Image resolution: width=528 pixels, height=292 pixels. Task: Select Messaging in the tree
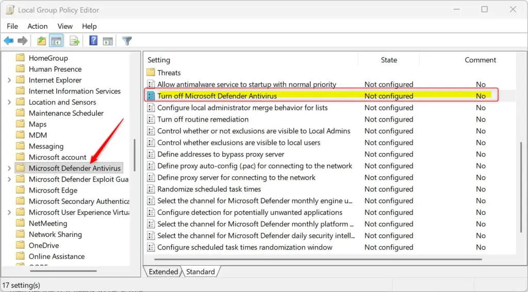[x=46, y=146]
